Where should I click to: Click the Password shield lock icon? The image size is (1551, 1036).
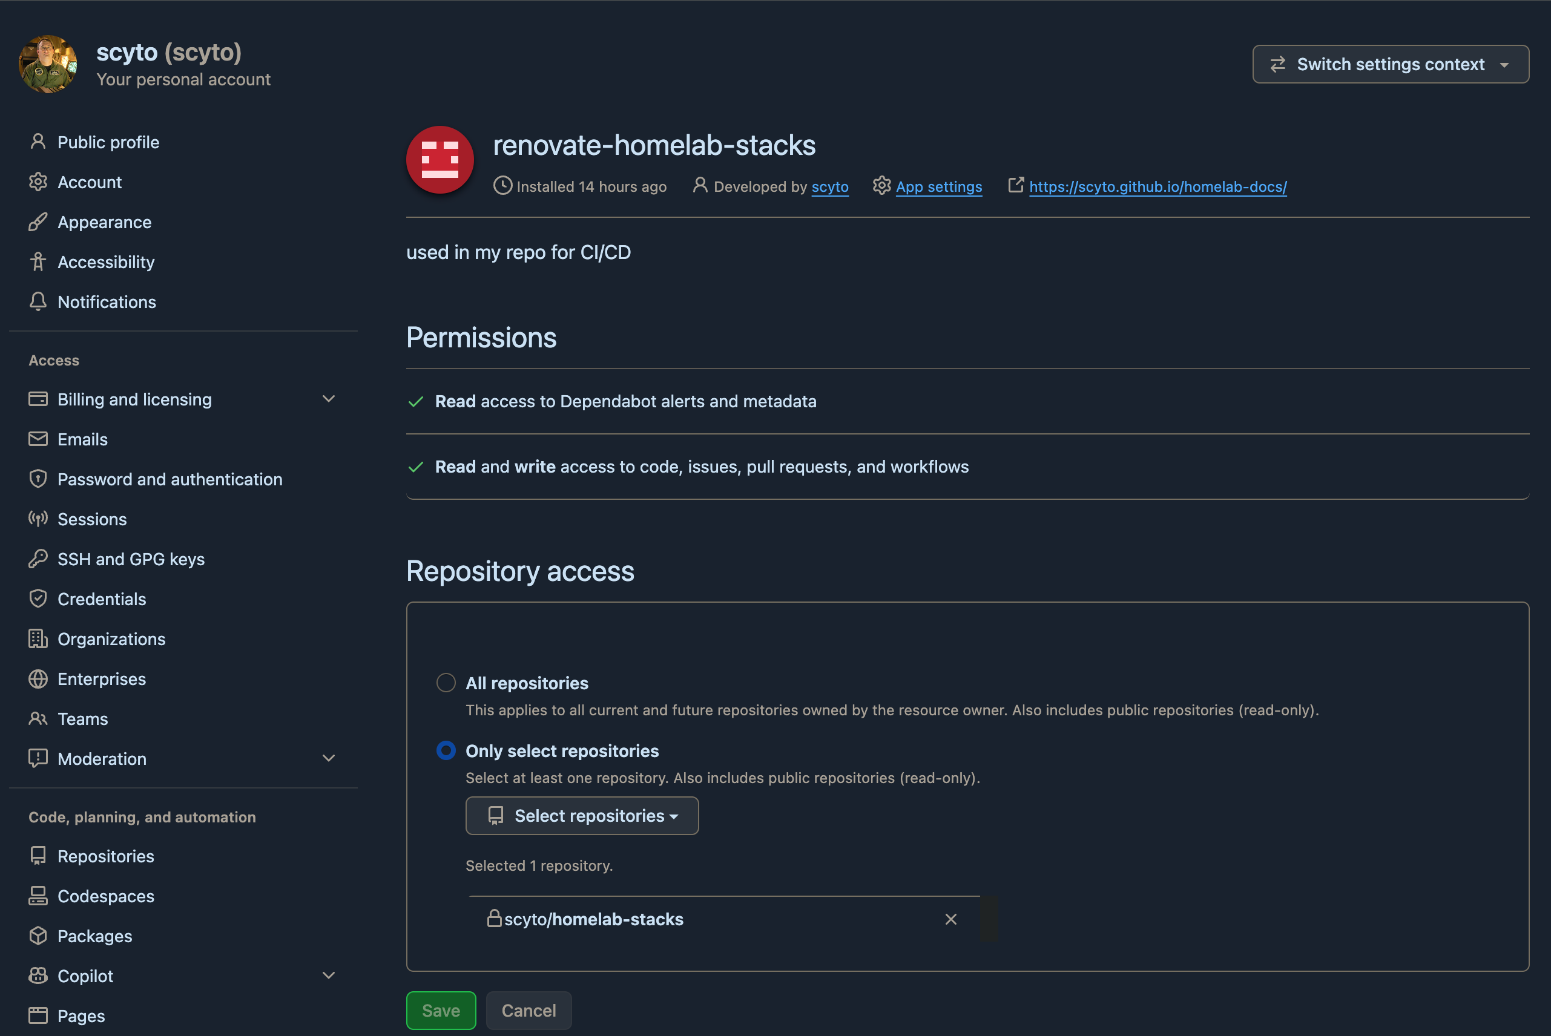[x=38, y=478]
